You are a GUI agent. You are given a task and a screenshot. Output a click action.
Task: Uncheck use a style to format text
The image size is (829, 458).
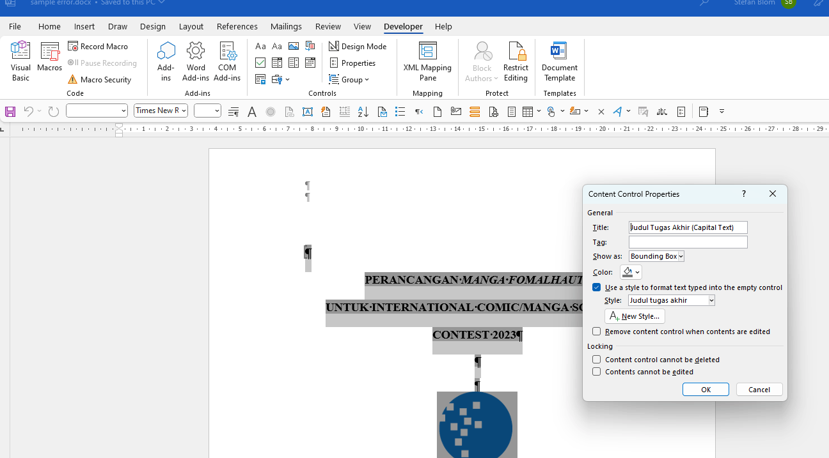point(597,287)
